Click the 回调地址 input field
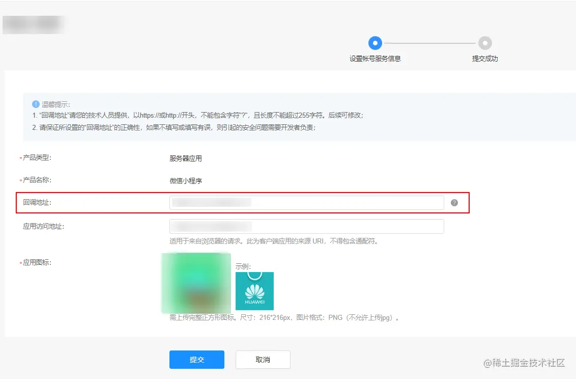This screenshot has width=576, height=379. (x=307, y=203)
